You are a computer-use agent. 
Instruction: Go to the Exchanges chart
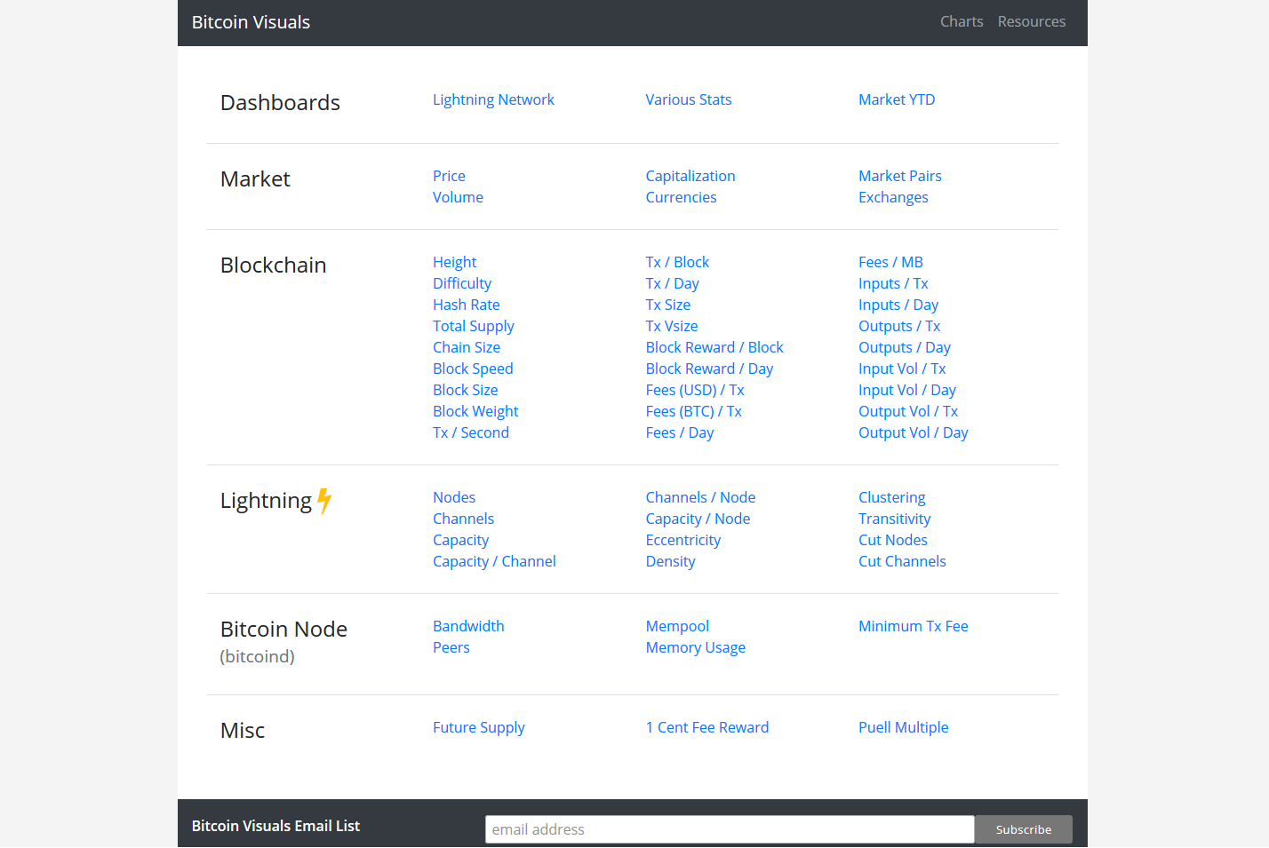click(893, 197)
